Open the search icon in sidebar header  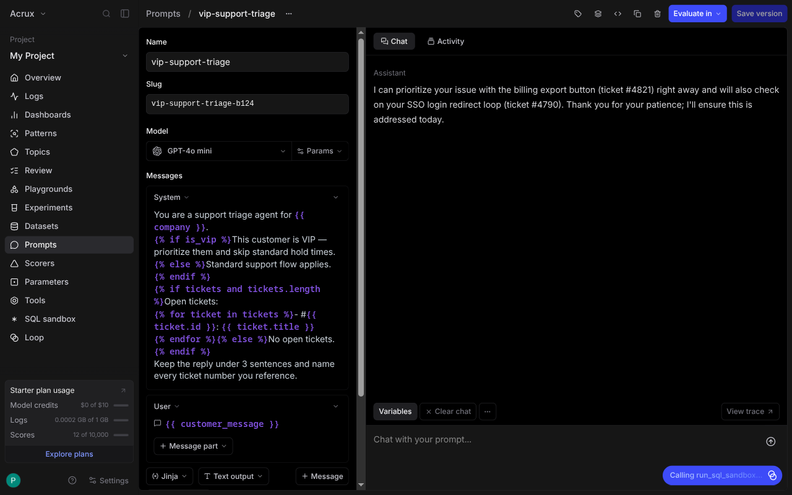pyautogui.click(x=106, y=14)
